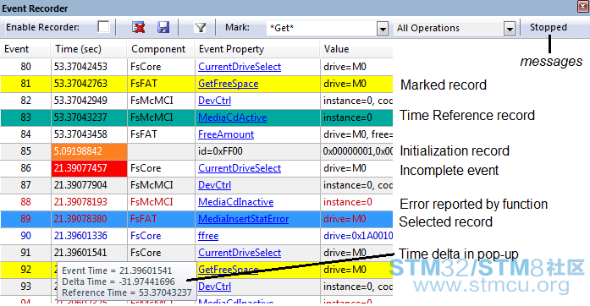
Task: Click the Time (sec) column header
Action: (78, 49)
